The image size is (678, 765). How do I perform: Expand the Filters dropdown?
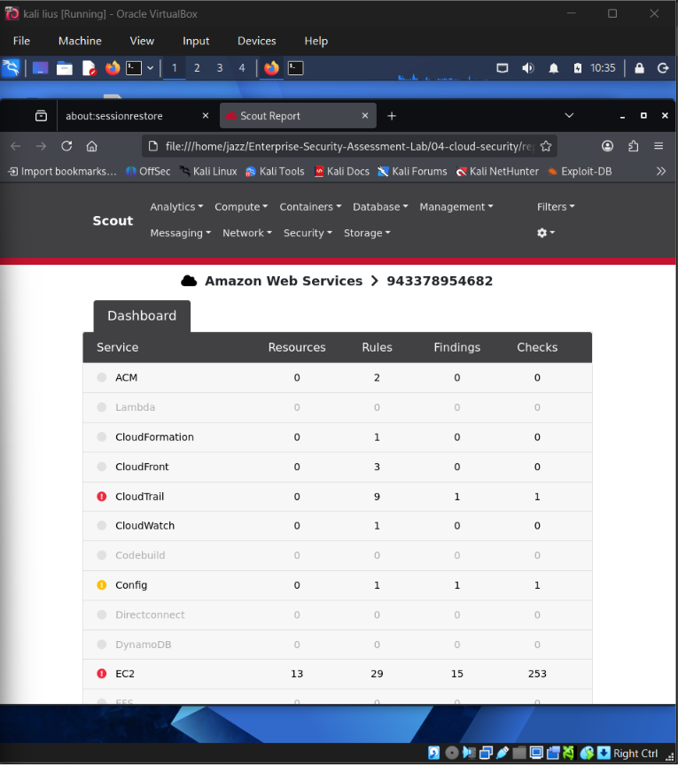tap(556, 207)
